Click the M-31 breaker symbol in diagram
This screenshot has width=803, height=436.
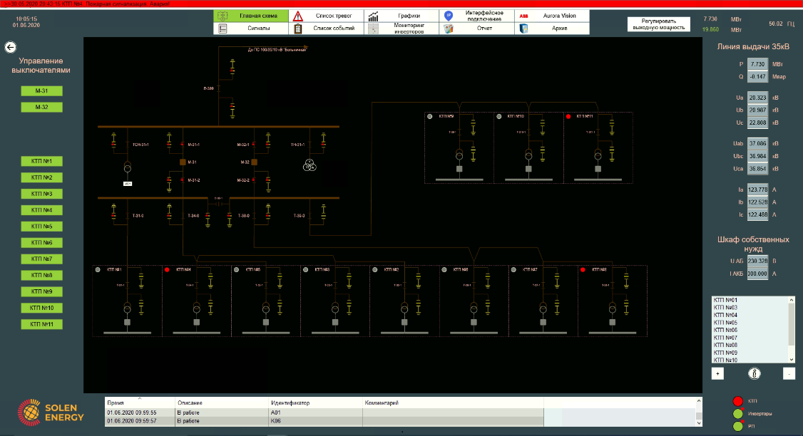(x=183, y=162)
